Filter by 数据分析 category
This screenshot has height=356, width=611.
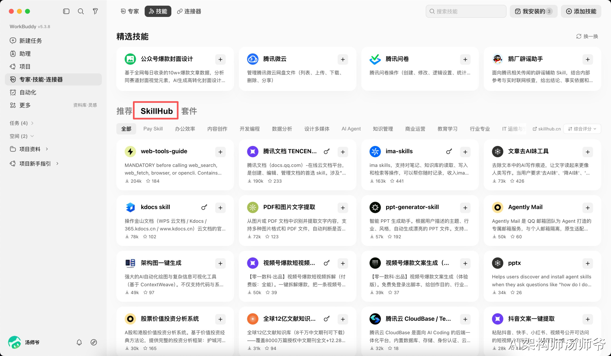(282, 129)
